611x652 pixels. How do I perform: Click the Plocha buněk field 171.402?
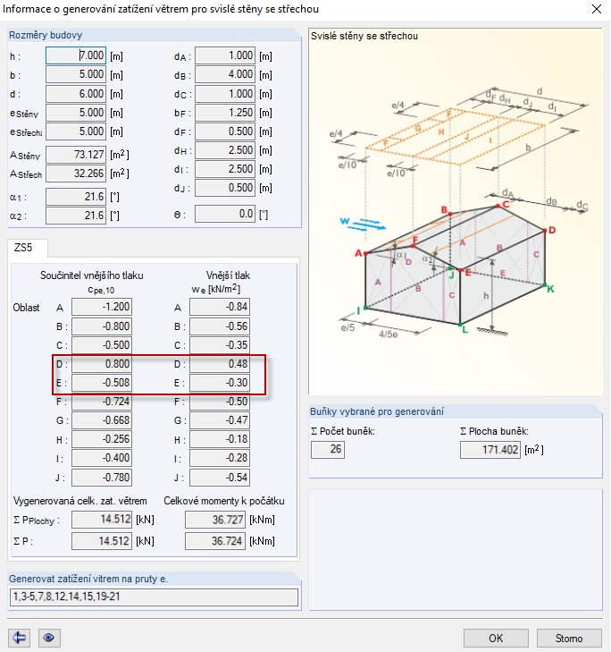[x=490, y=450]
